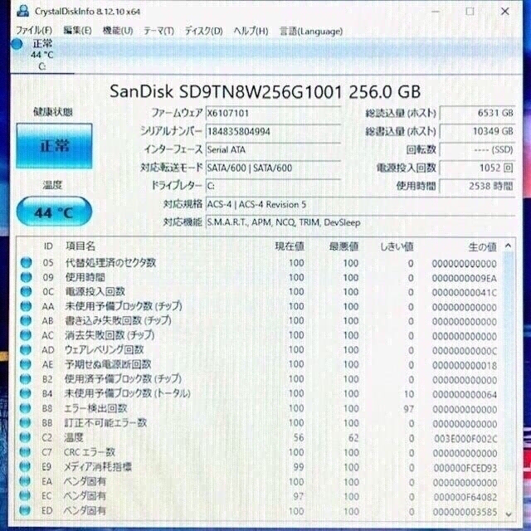Click status icon for row E9 メディア消耗指標
This screenshot has width=531, height=531.
click(x=25, y=466)
